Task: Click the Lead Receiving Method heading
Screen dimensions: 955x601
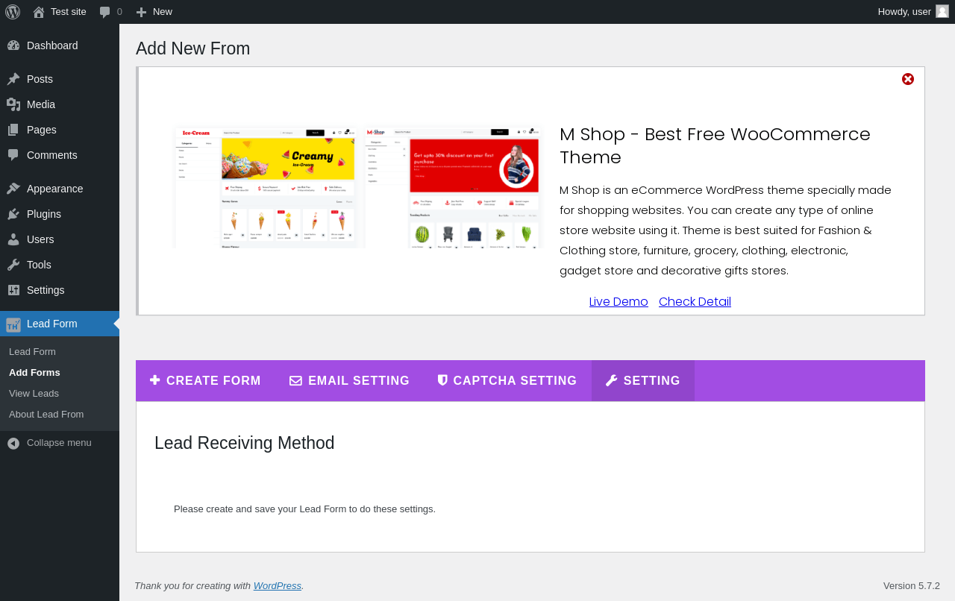Action: coord(245,443)
